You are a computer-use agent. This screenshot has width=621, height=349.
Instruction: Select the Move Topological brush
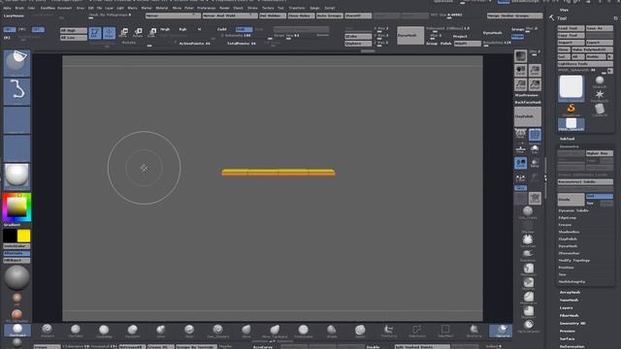[275, 331]
